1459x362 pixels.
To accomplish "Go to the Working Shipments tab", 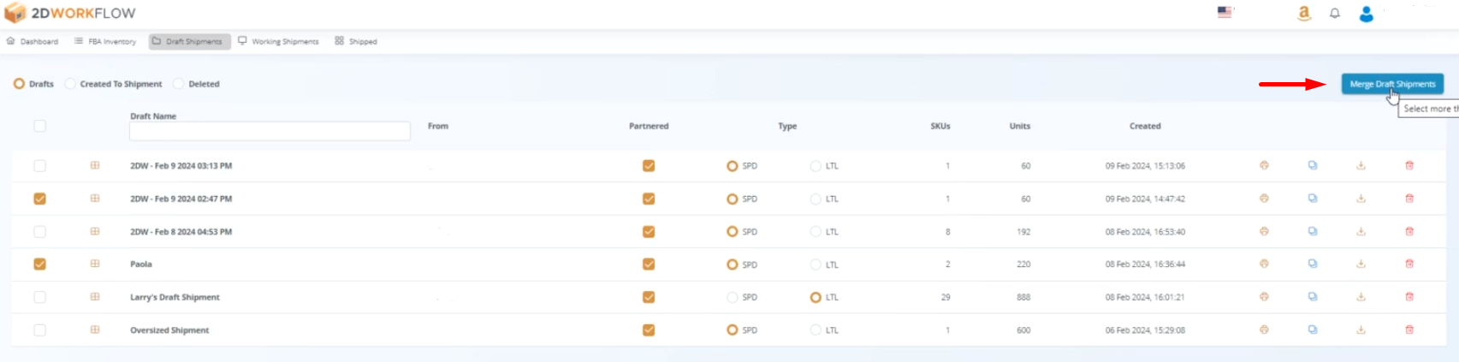I will click(x=279, y=41).
